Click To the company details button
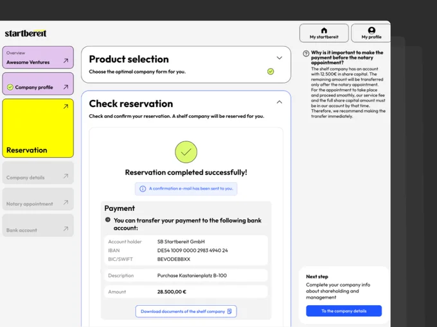437x327 pixels. click(x=344, y=311)
